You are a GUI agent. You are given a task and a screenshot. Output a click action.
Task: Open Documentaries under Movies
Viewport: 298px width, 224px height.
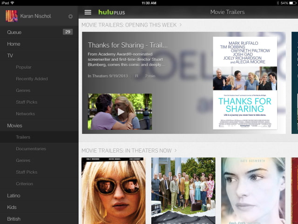click(x=31, y=149)
